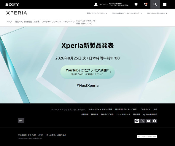
Task: Open the hamburger menu icon
Action: [x=165, y=4]
